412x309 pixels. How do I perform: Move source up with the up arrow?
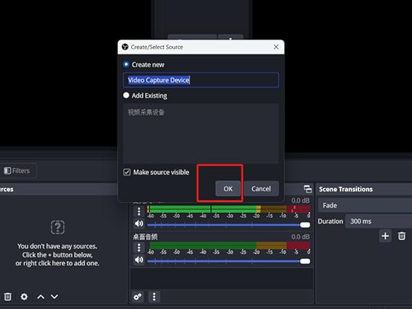[x=41, y=297]
